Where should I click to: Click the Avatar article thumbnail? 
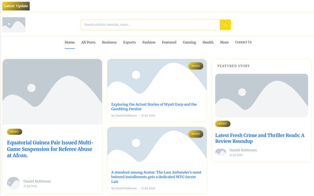(157, 146)
